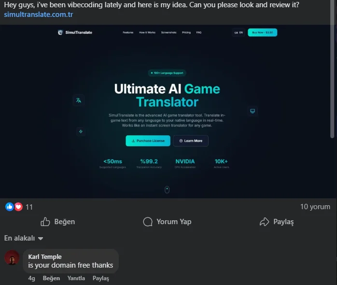Open the Pricing nav menu item

click(186, 32)
